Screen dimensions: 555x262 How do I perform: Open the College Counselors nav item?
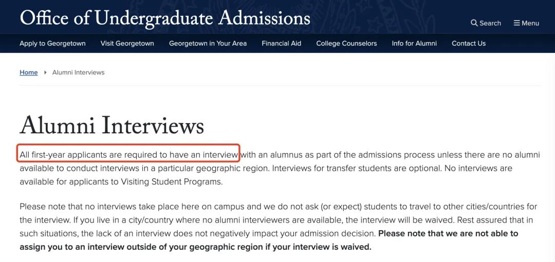coord(346,44)
